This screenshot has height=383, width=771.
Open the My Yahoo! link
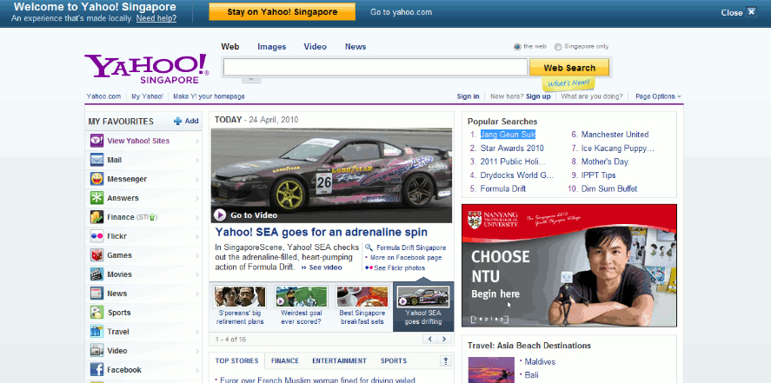(x=147, y=96)
